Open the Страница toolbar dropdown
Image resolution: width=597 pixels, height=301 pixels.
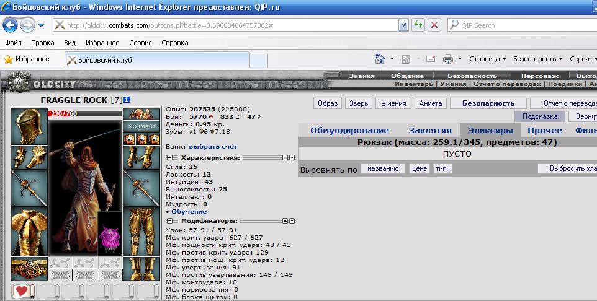[x=487, y=59]
